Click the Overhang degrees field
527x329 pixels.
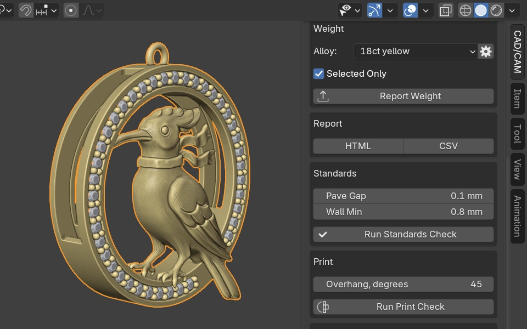coord(403,285)
